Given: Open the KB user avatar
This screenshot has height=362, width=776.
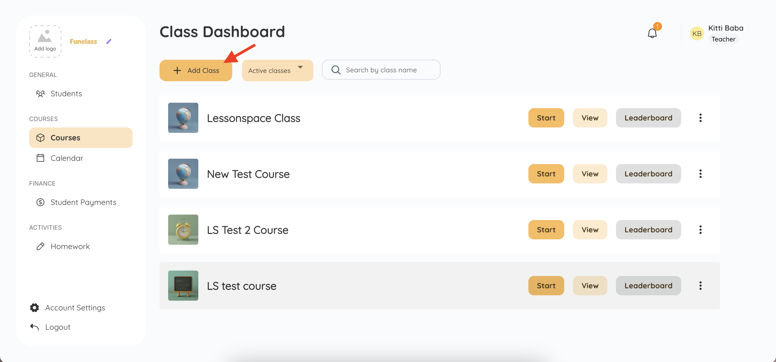Looking at the screenshot, I should click(x=697, y=33).
